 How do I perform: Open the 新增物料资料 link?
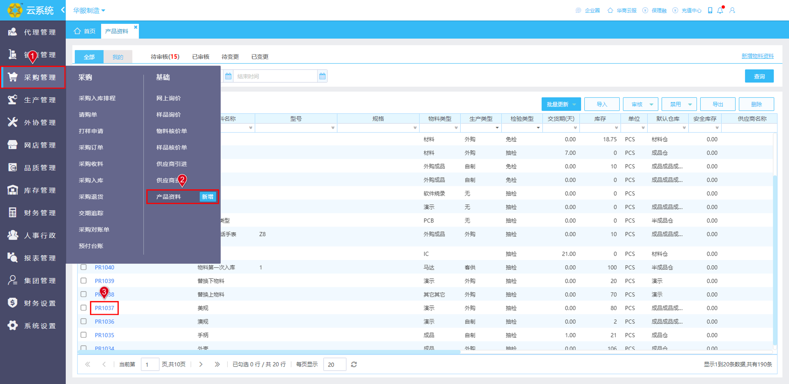[757, 56]
